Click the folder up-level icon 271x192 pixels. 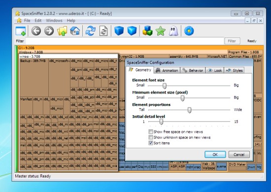[x=62, y=31]
